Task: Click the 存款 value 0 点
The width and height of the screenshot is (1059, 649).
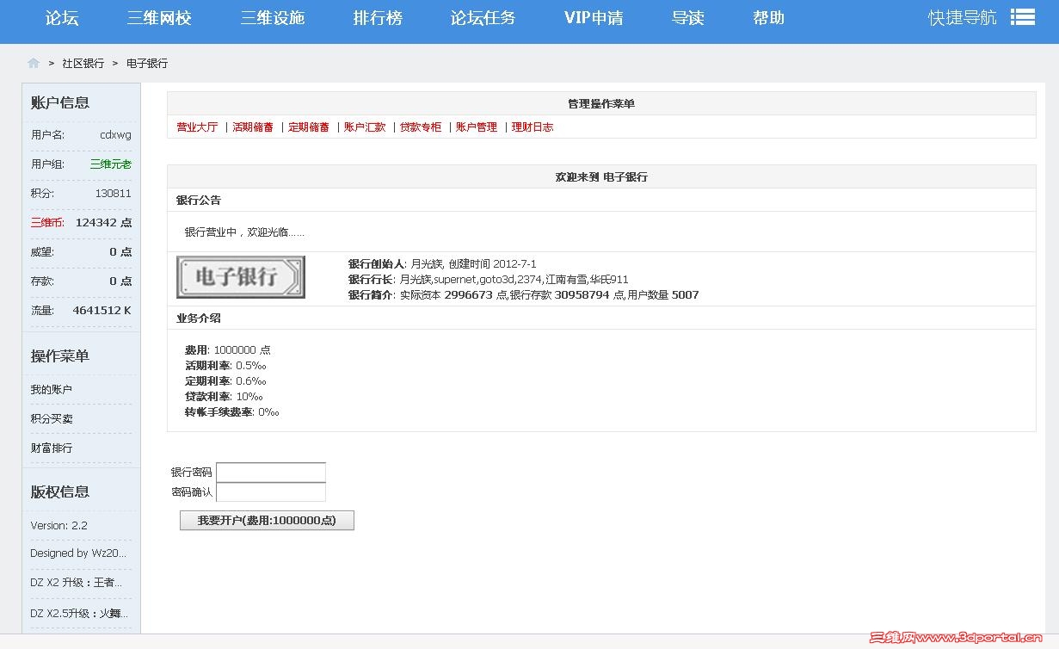Action: (x=120, y=281)
